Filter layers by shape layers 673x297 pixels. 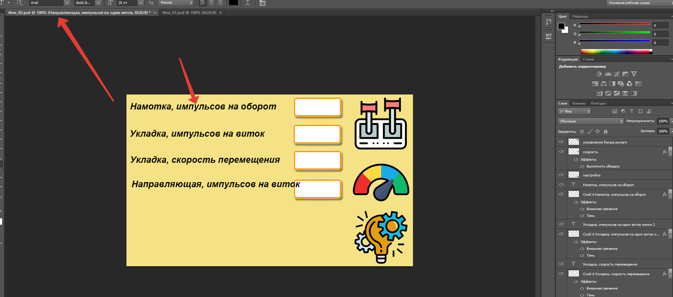coord(640,111)
